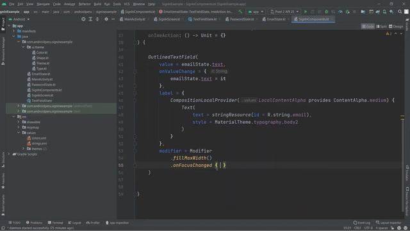Switch editor to Split view
Screen dimensions: 410x231
tap(381, 26)
